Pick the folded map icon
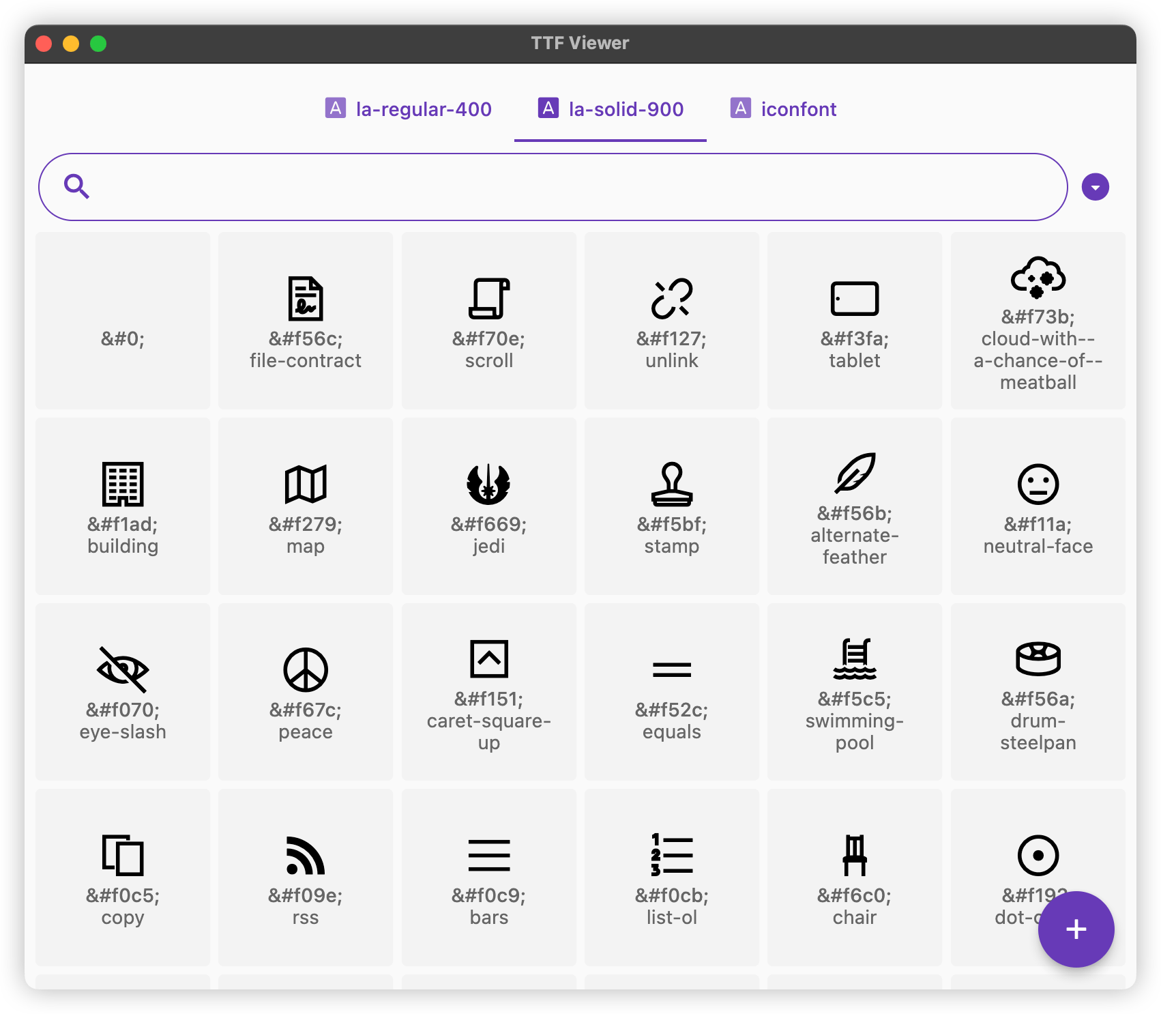1161x1014 pixels. point(306,484)
